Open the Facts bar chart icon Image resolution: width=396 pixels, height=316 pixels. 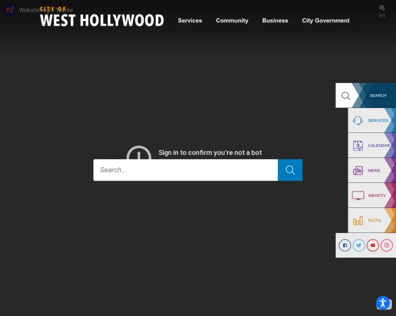[x=358, y=221]
